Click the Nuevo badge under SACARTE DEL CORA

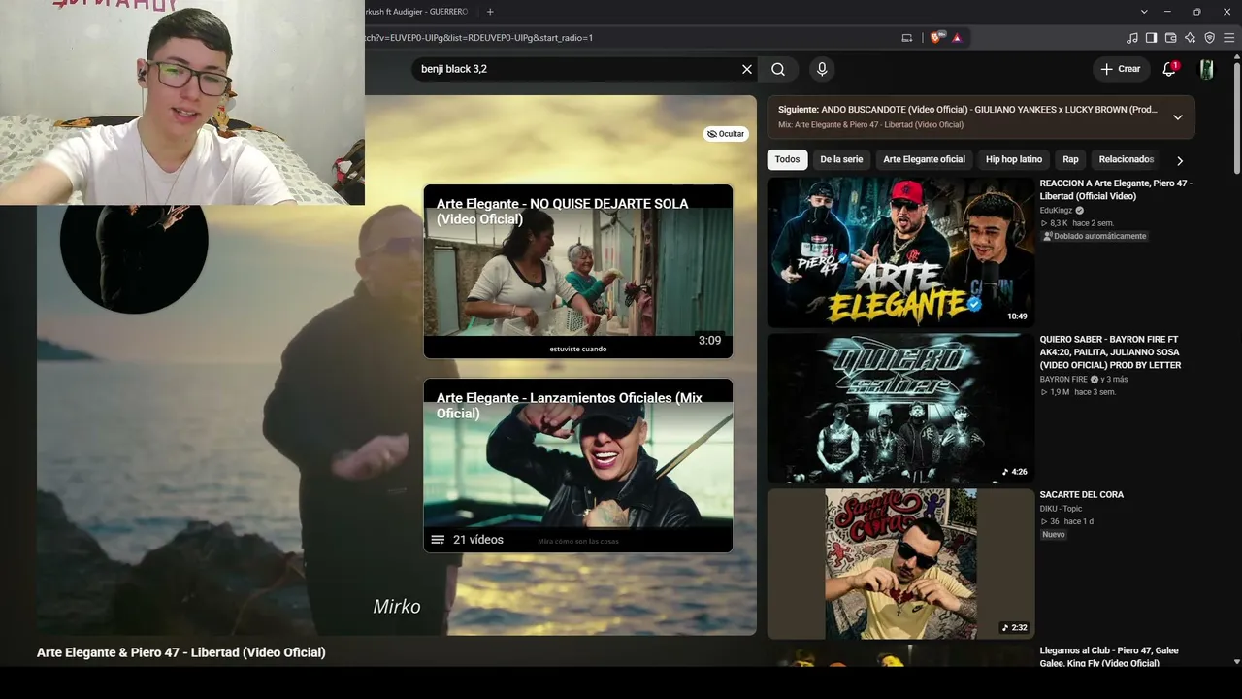1054,535
